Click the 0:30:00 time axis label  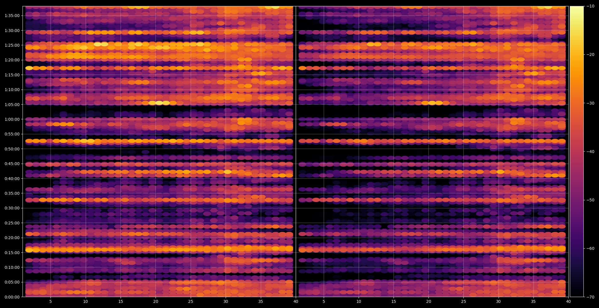point(12,208)
